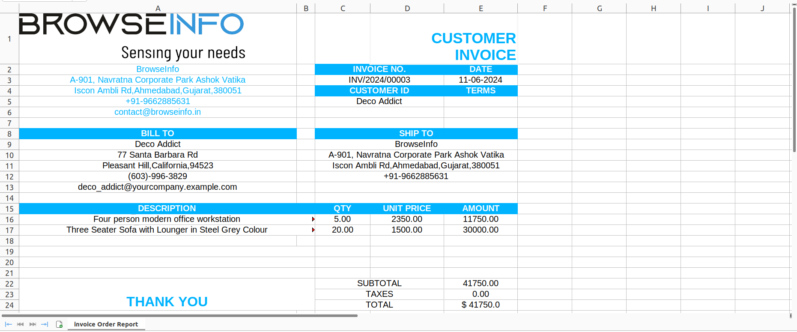Viewport: 797px width, 332px height.
Task: Select the "UNIT PRICE" header cell
Action: (407, 209)
